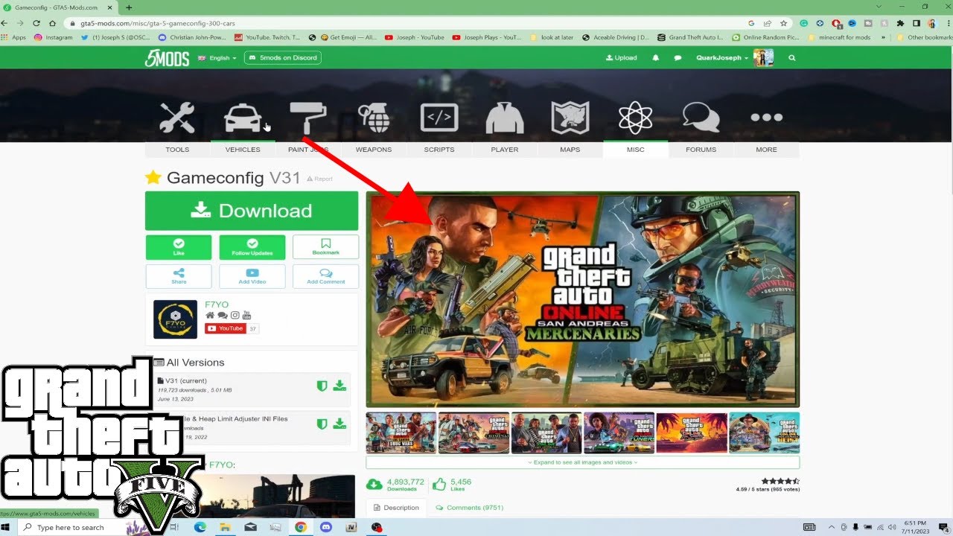This screenshot has height=536, width=953.
Task: Open the Forums speech bubbles icon
Action: click(x=701, y=118)
